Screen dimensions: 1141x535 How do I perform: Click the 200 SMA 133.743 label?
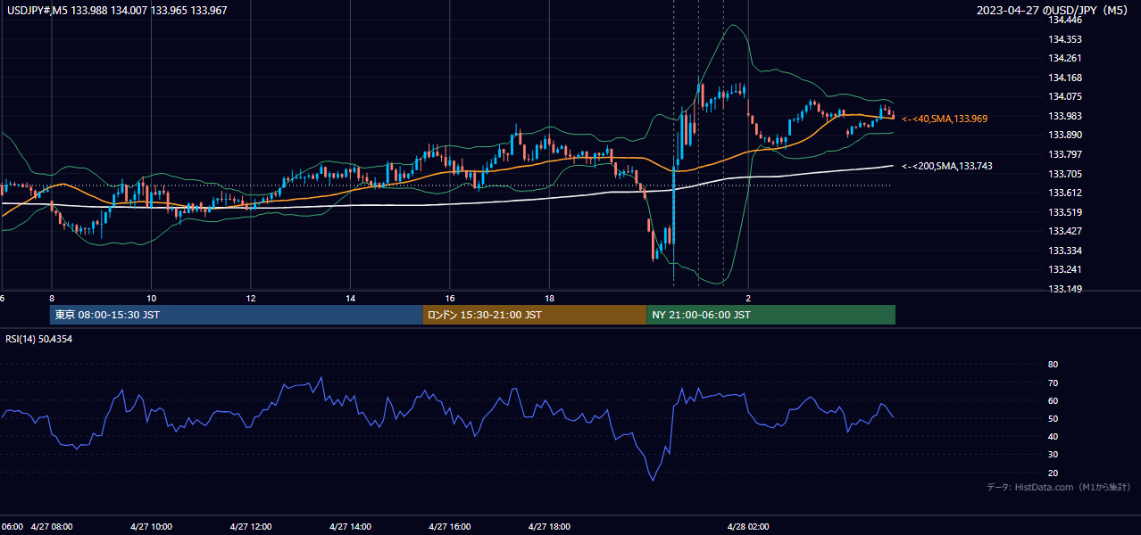point(946,166)
